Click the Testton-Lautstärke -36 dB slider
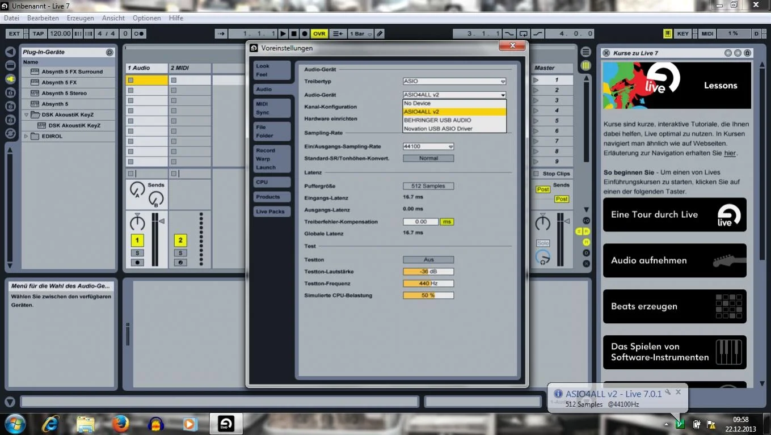The height and width of the screenshot is (435, 771). pyautogui.click(x=428, y=272)
